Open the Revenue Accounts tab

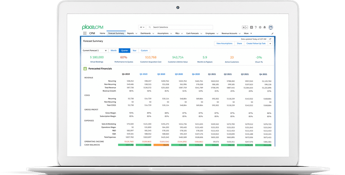coord(229,33)
